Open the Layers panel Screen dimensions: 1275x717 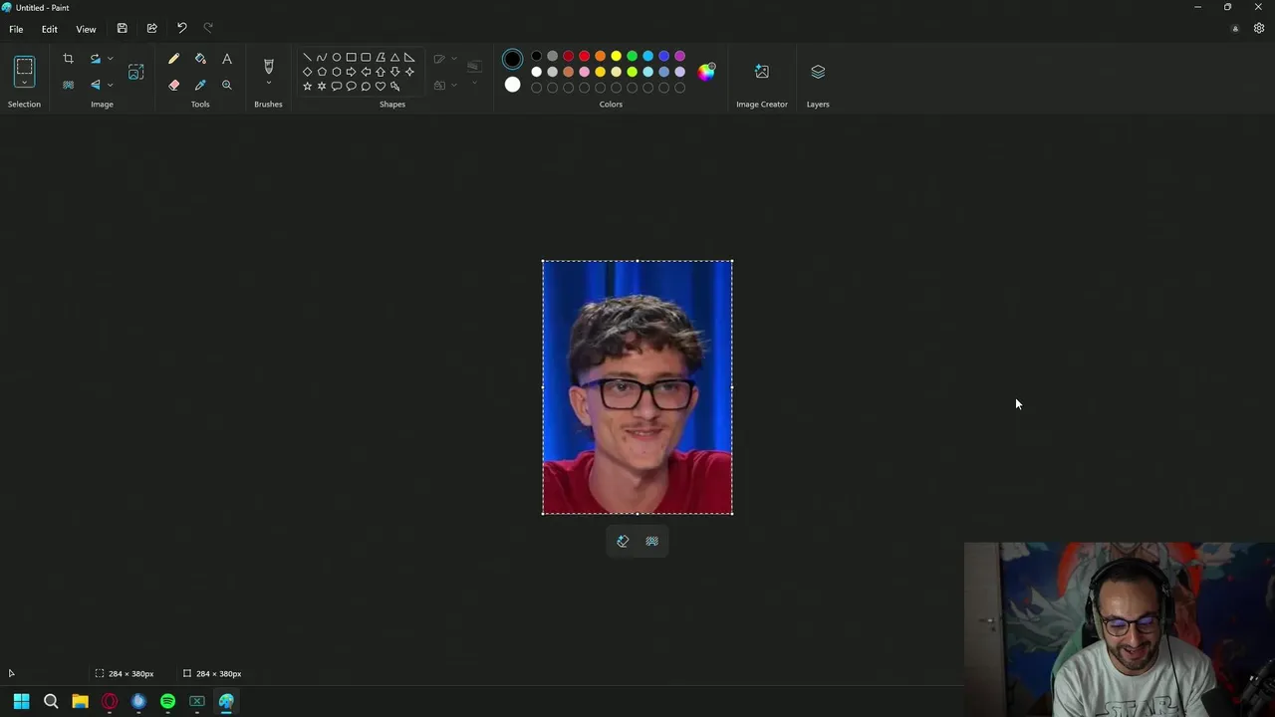[818, 72]
